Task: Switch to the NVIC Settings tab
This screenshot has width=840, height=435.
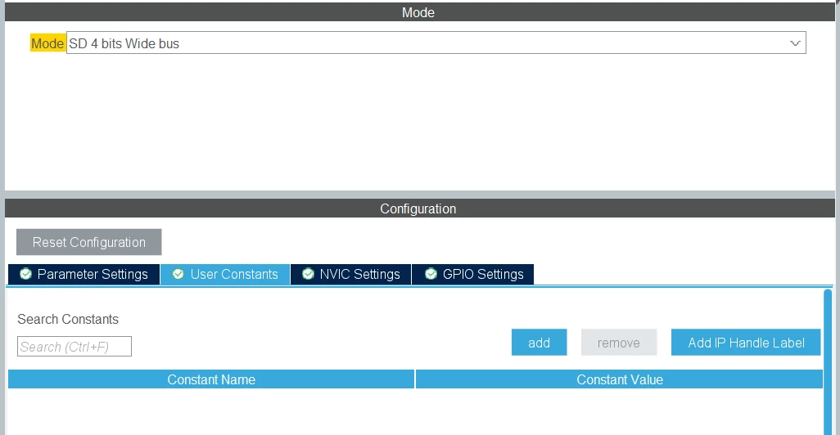Action: pos(351,275)
